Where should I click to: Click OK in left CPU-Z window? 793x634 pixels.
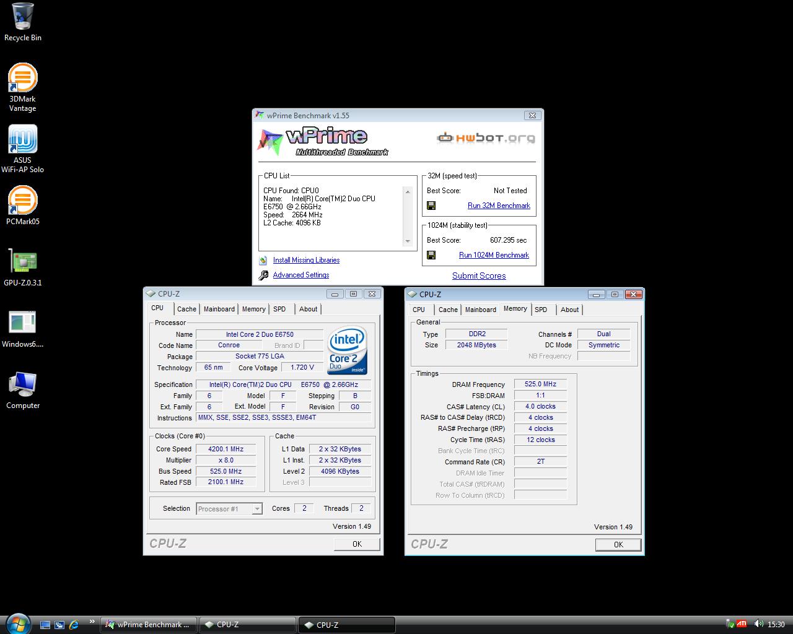357,544
